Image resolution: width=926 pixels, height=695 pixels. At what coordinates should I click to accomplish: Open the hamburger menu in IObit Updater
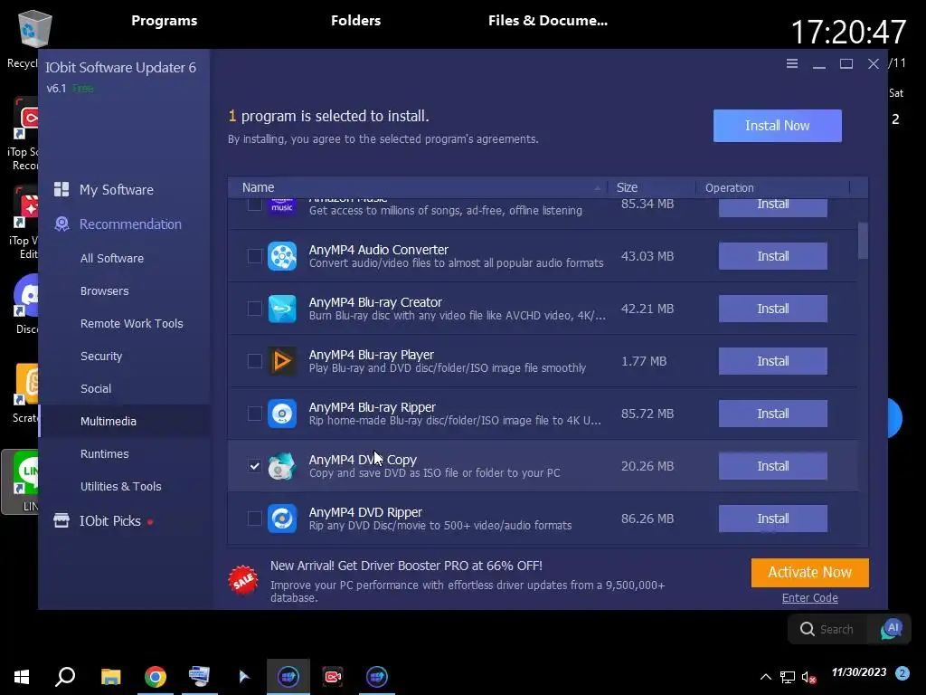792,63
